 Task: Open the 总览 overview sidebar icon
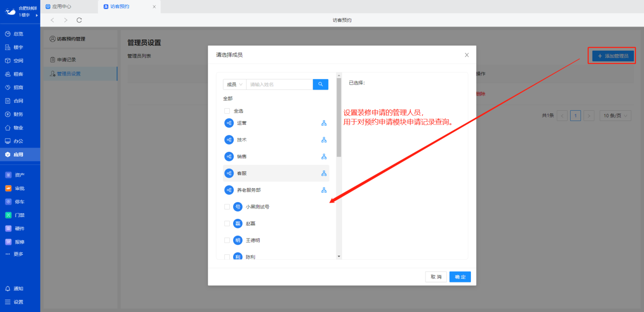tap(8, 33)
